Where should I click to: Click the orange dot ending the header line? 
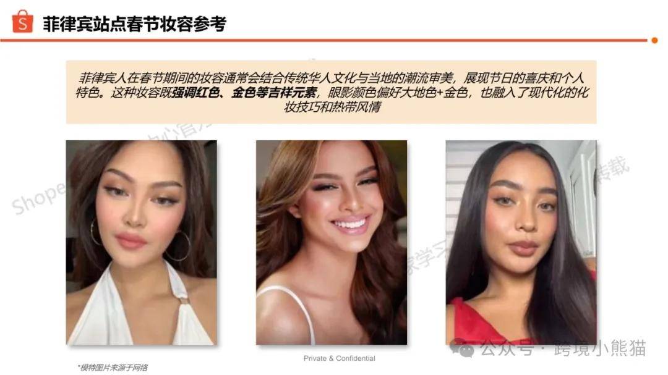654,40
